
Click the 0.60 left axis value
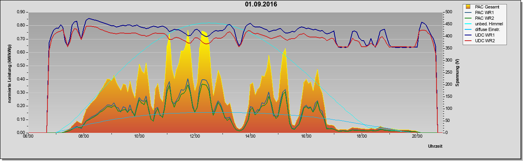pyautogui.click(x=21, y=52)
